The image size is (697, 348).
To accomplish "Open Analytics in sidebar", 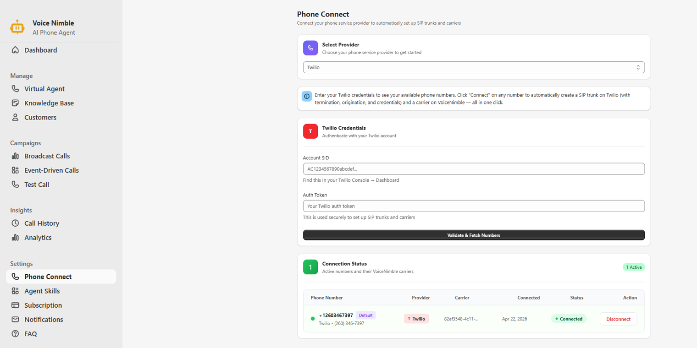I will (x=61, y=238).
